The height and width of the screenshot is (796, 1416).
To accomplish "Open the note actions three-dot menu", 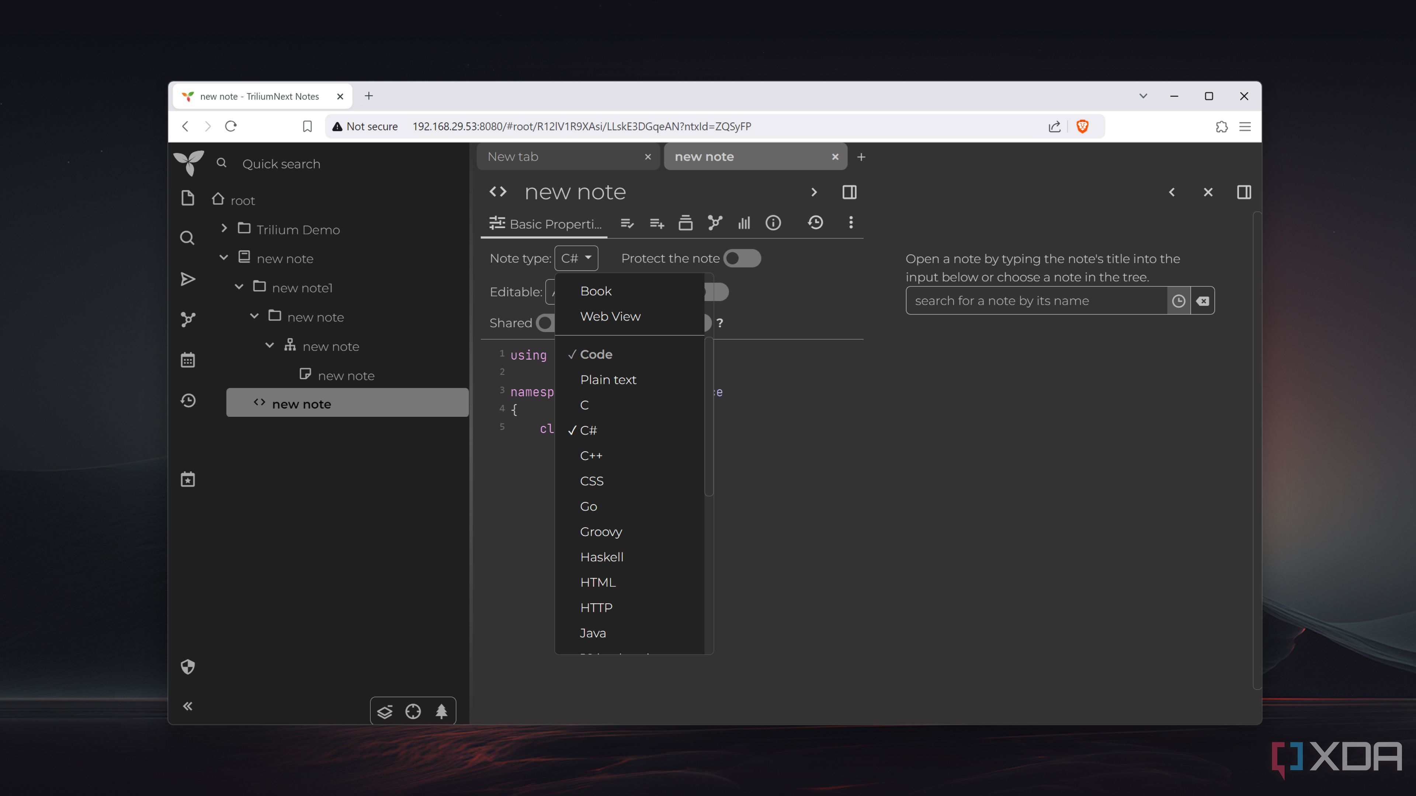I will [851, 223].
